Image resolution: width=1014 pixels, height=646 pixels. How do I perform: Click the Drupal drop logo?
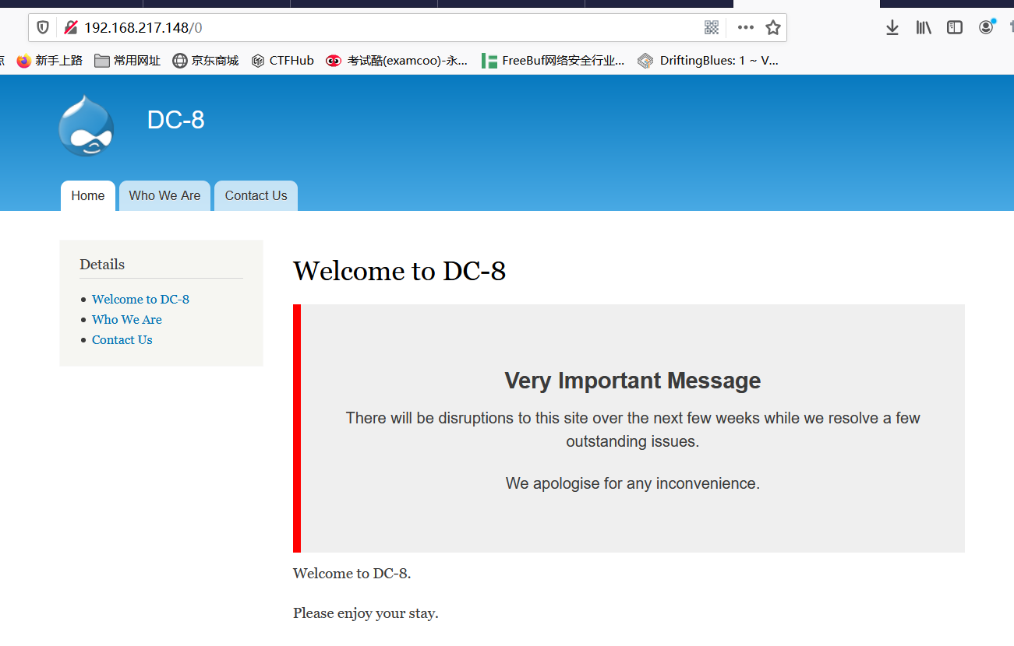pos(86,125)
